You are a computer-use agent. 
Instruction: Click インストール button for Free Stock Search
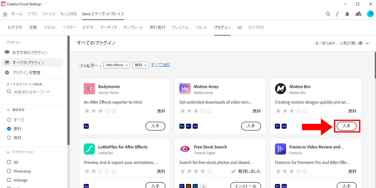click(x=246, y=186)
